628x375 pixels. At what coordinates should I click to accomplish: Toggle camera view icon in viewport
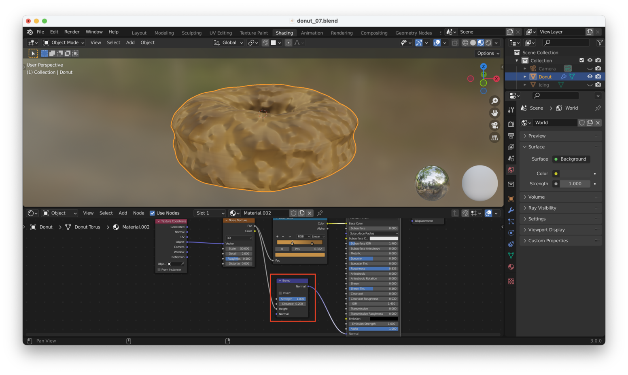point(494,125)
